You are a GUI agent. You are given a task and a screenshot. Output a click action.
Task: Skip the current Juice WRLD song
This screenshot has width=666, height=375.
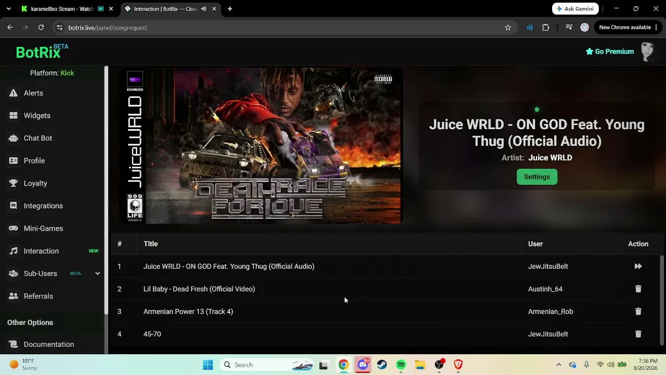638,266
